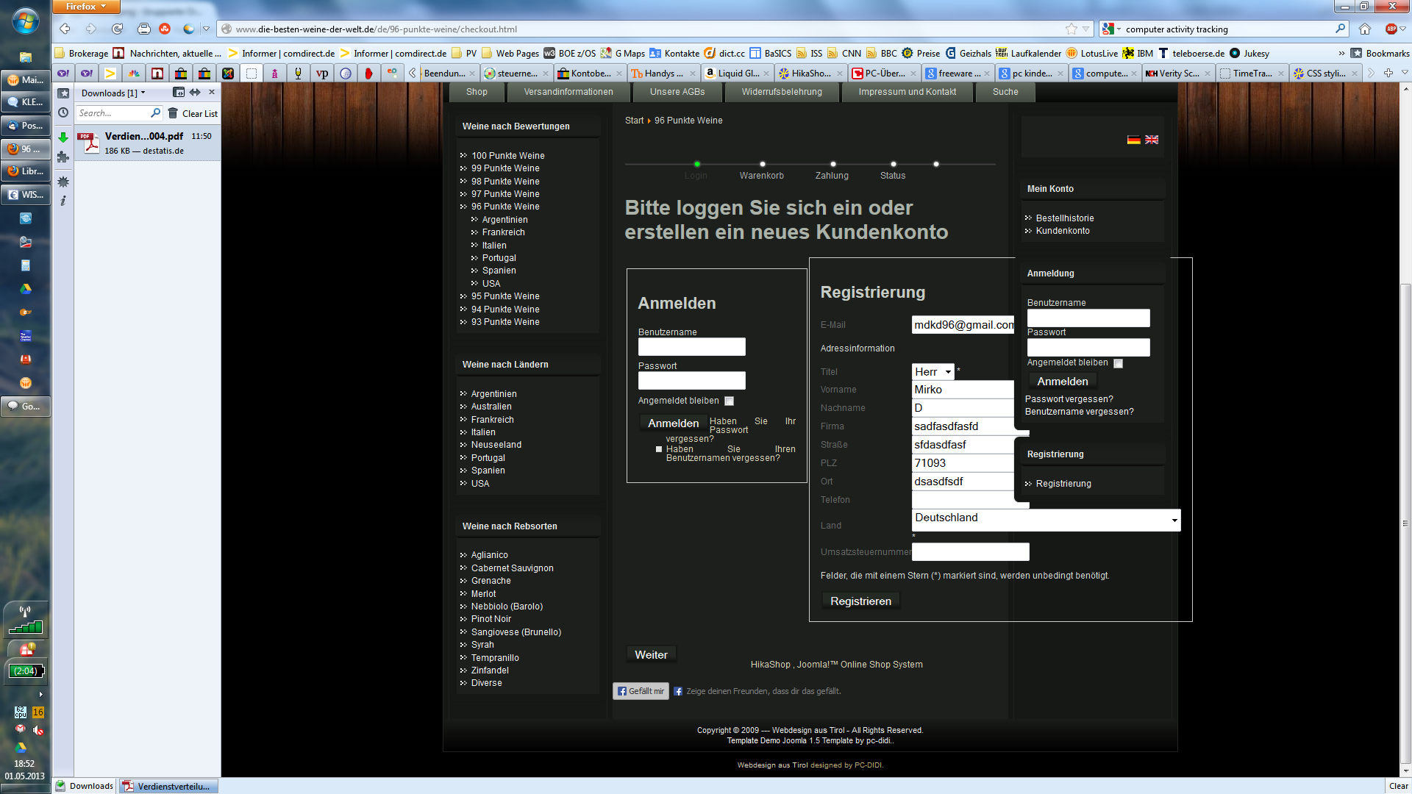Expand the Land 'Deutschland' dropdown
1412x794 pixels.
coord(1045,520)
